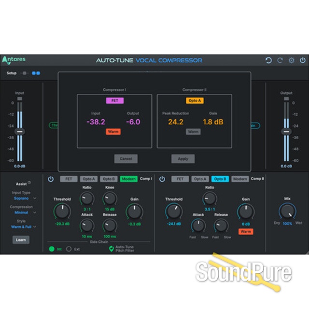The height and width of the screenshot is (309, 309).
Task: Click the Antares logo
Action: 14,60
